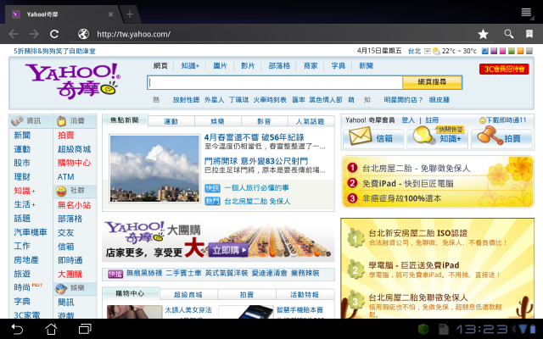
Task: Click the 網頁搜尋 search button
Action: coord(432,82)
